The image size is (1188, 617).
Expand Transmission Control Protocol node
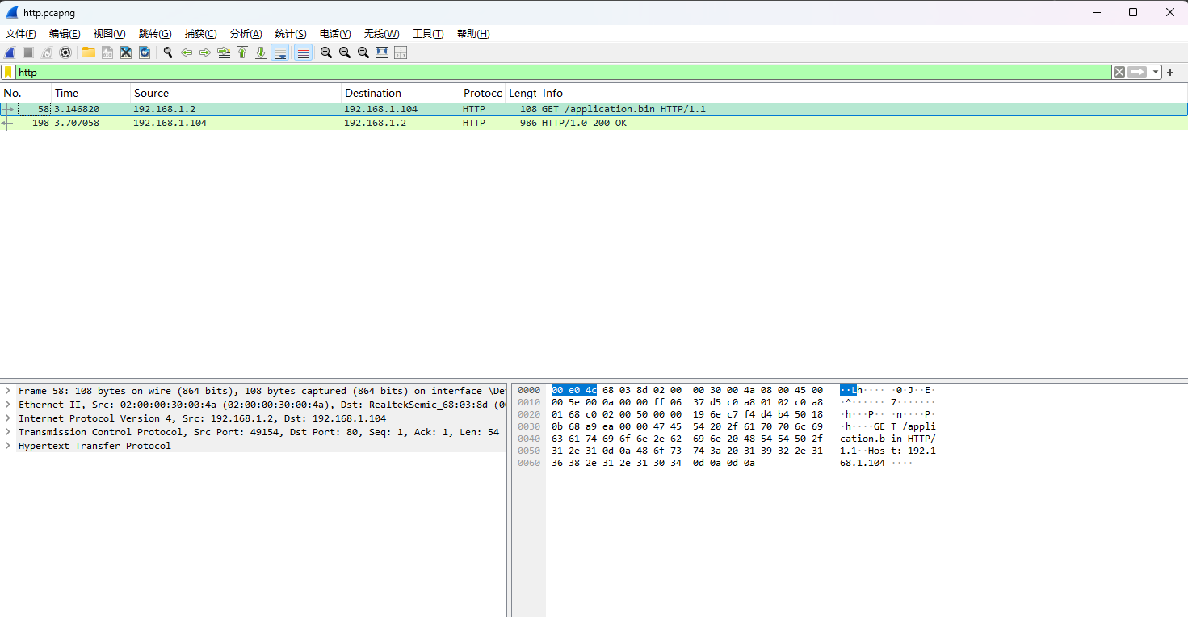[x=7, y=432]
